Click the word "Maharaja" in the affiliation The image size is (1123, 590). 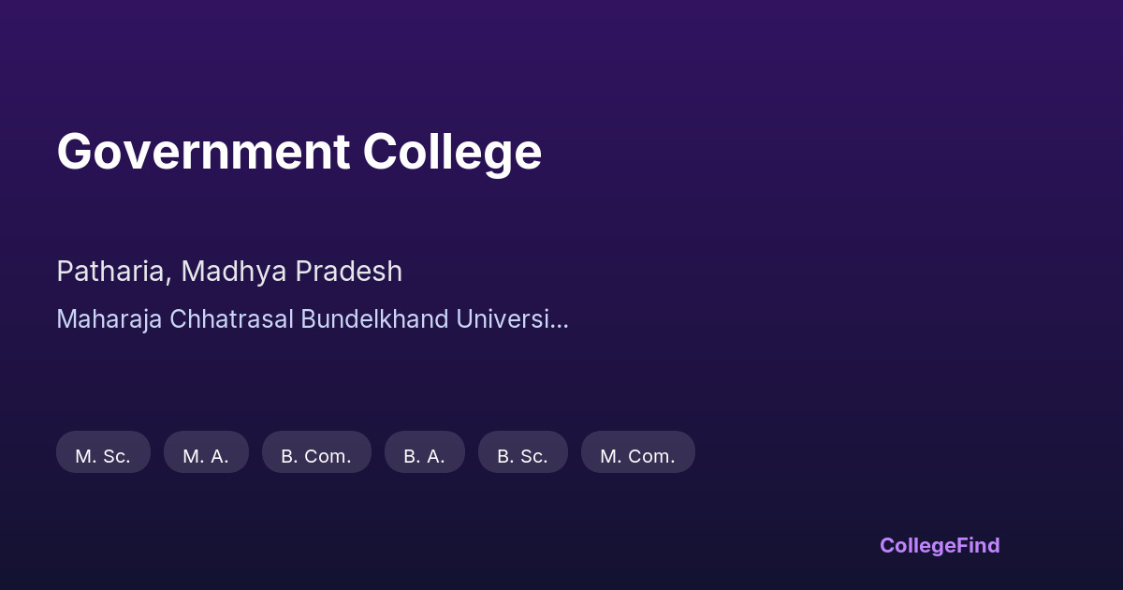(109, 319)
